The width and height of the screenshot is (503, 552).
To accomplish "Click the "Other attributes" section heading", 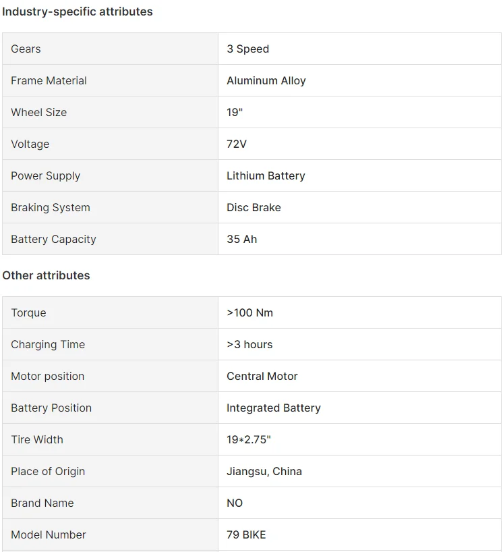I will tap(46, 275).
